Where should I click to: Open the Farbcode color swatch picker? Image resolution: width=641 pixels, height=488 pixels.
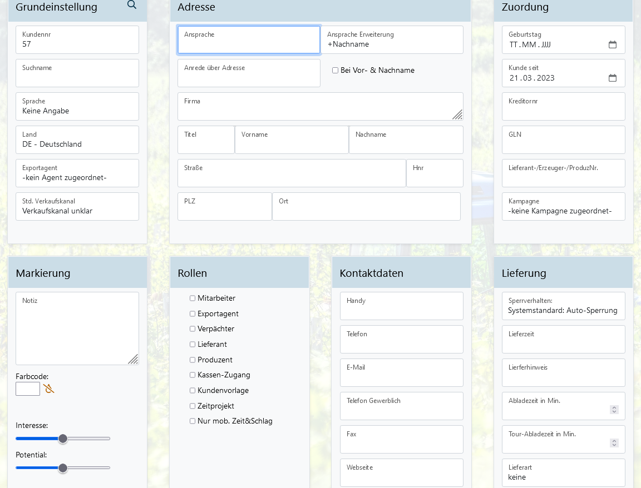[x=28, y=389]
